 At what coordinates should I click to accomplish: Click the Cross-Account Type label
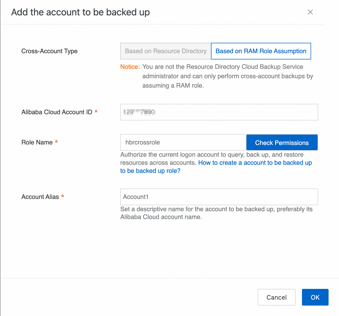click(49, 51)
